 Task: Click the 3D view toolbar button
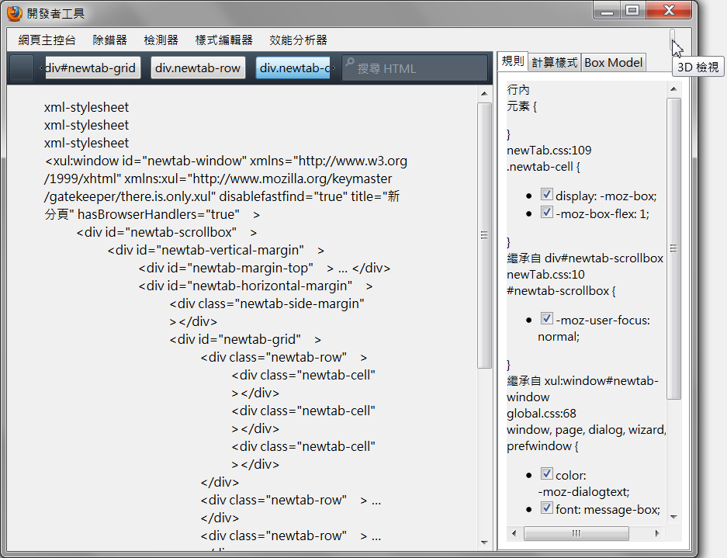pyautogui.click(x=673, y=39)
